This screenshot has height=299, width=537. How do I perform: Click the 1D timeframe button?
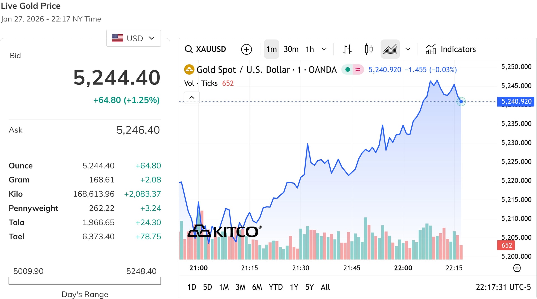pos(192,287)
